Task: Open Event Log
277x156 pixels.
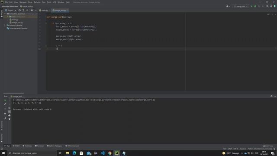Action: (267, 146)
